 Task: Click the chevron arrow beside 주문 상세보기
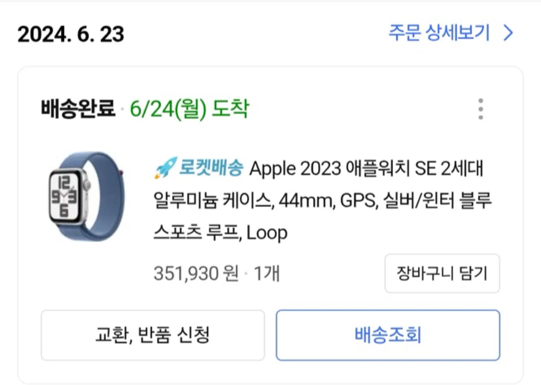[x=508, y=33]
